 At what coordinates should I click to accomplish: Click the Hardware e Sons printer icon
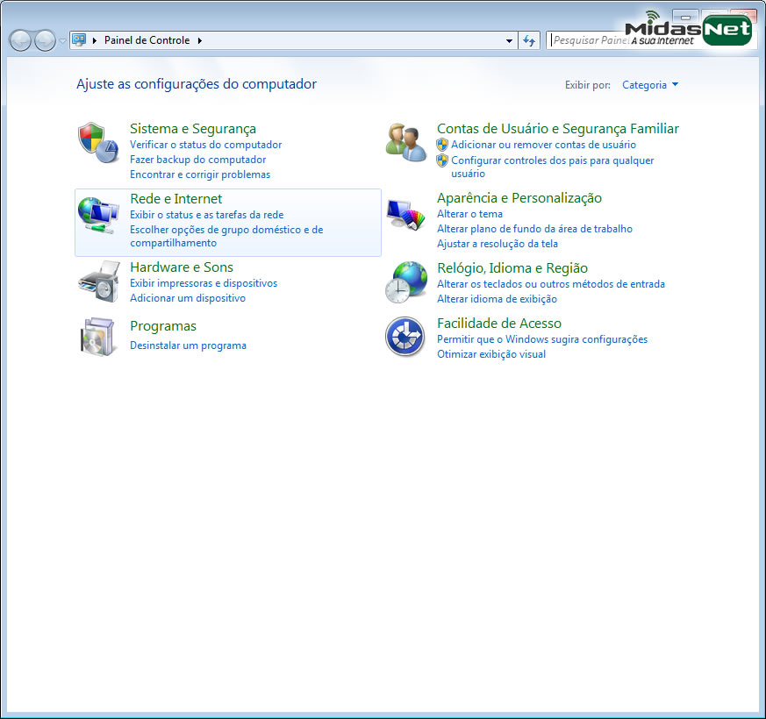pyautogui.click(x=98, y=281)
